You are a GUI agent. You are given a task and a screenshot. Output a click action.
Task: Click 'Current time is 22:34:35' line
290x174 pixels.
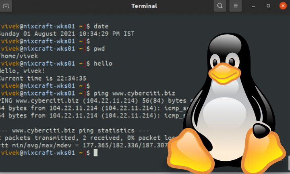43,78
